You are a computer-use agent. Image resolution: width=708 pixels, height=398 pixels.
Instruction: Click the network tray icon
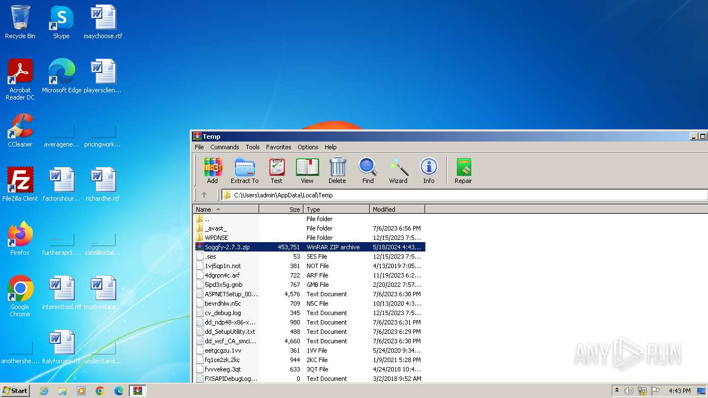click(642, 391)
